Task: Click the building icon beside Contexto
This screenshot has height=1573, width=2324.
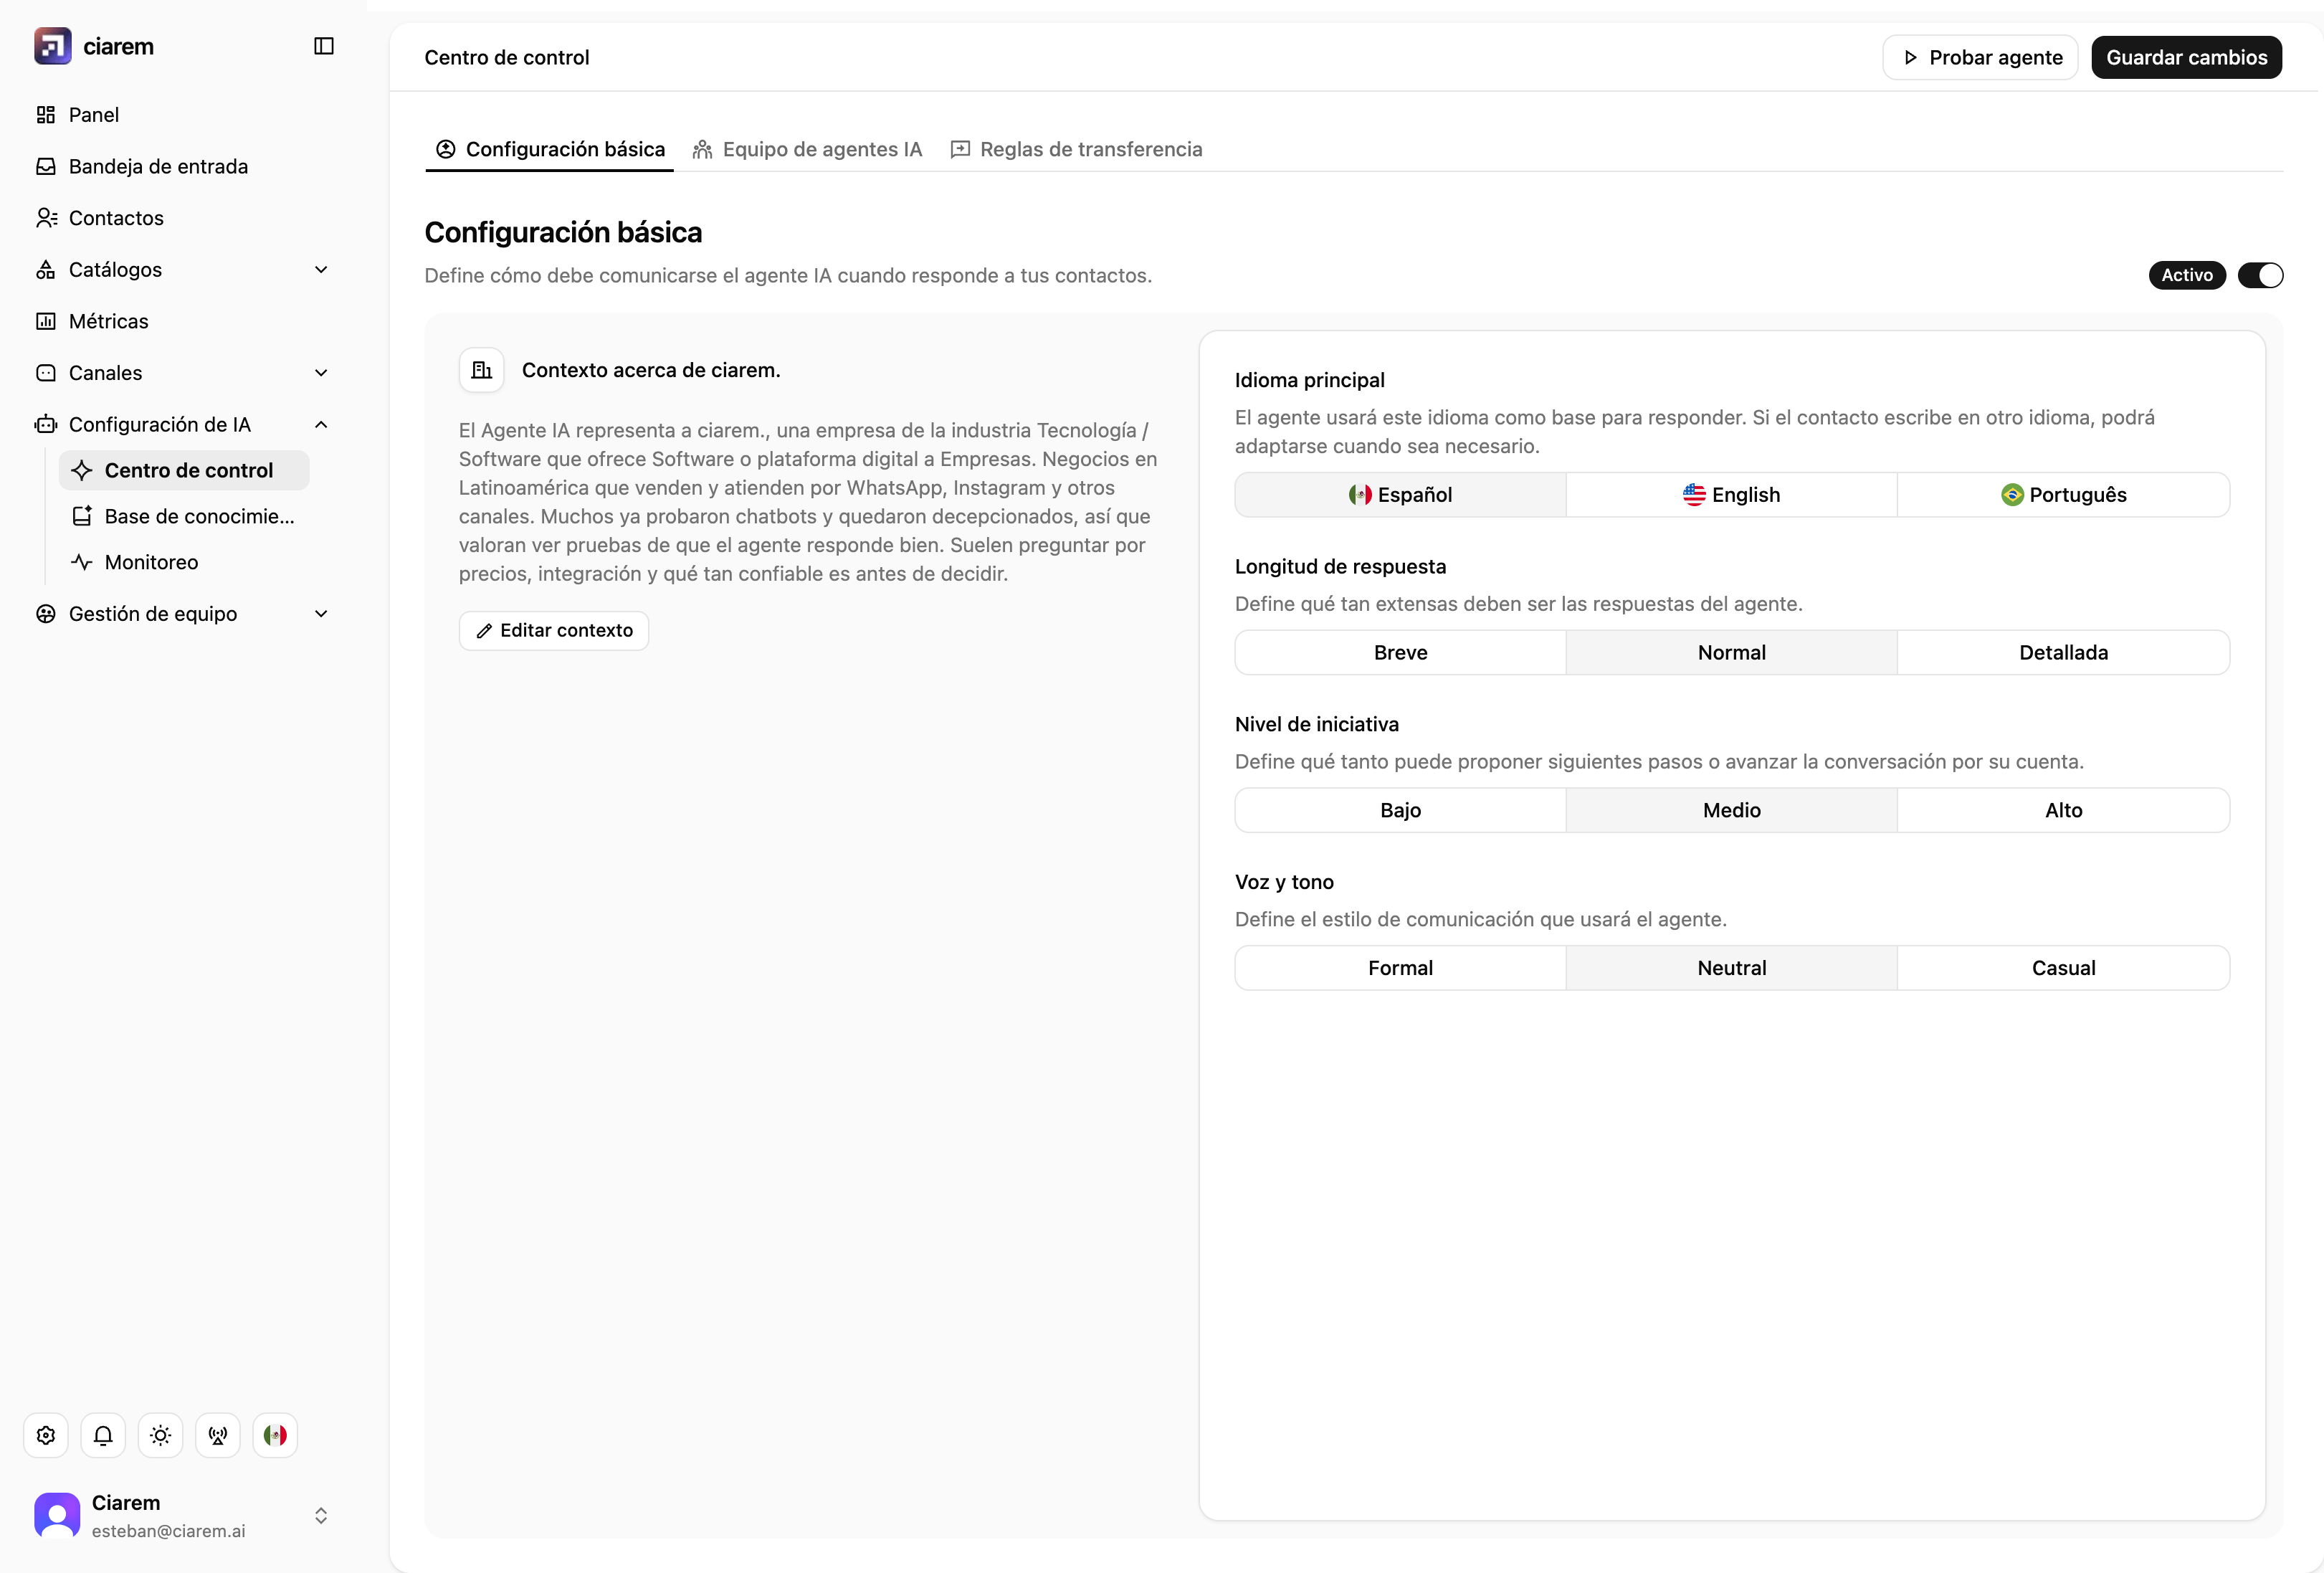Action: [481, 370]
